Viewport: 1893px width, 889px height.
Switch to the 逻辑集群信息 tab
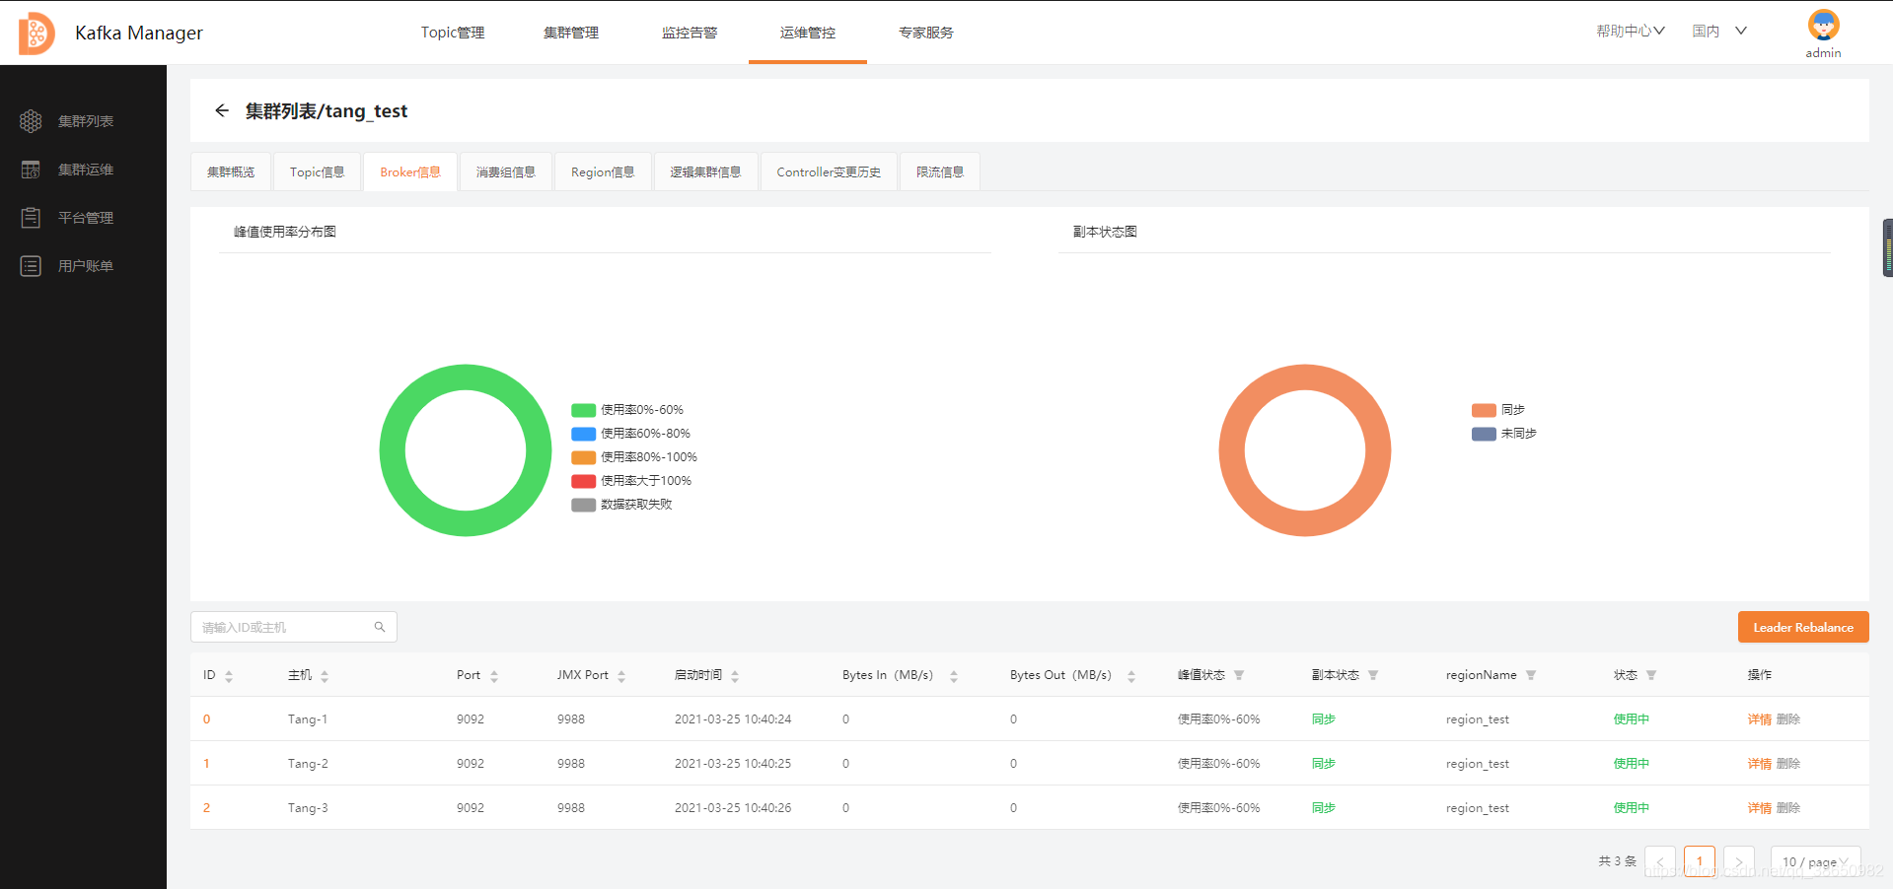tap(705, 171)
